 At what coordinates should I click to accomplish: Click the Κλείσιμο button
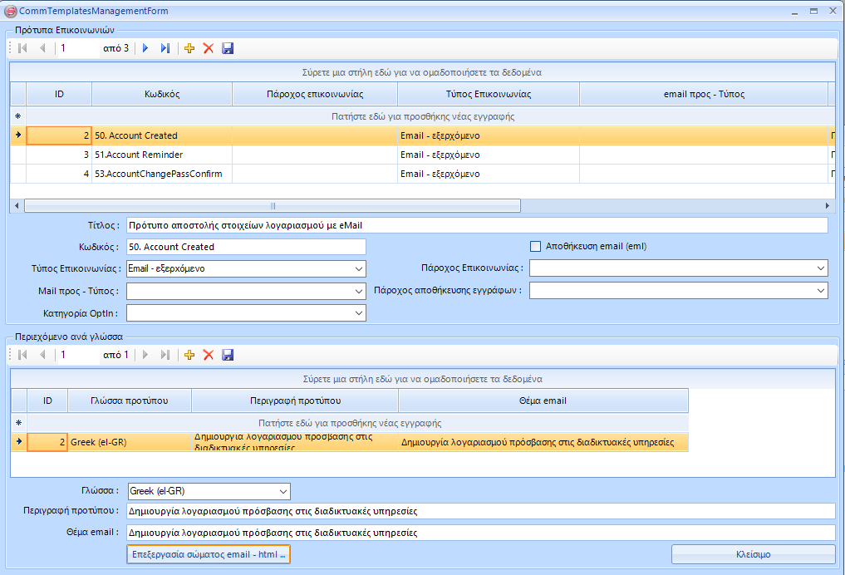click(753, 554)
